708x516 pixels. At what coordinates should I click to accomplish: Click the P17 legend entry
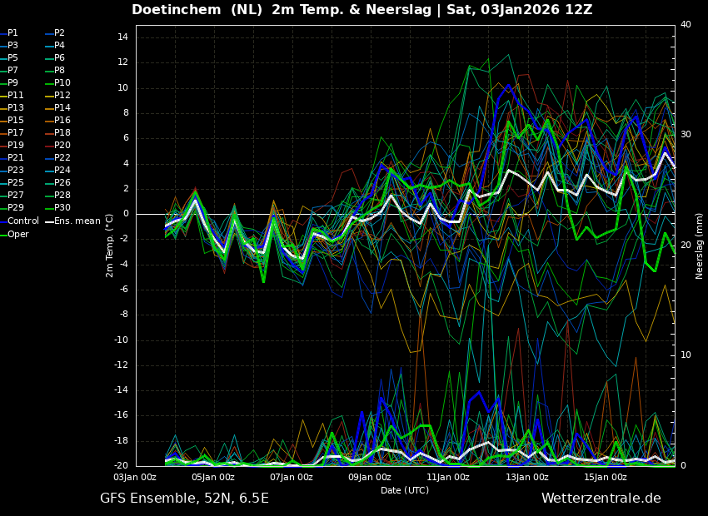click(12, 132)
